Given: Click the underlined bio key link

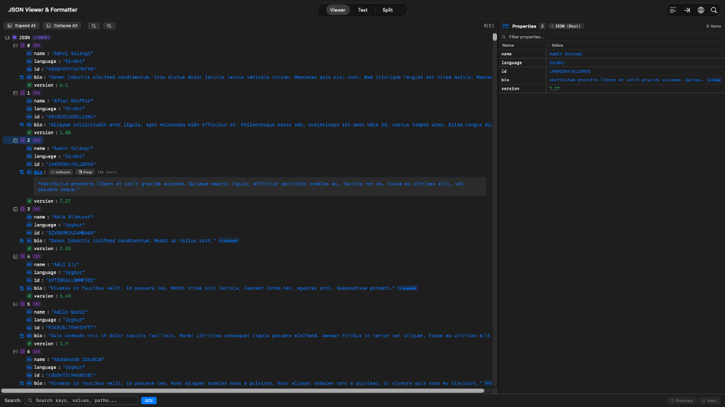Looking at the screenshot, I should (38, 172).
